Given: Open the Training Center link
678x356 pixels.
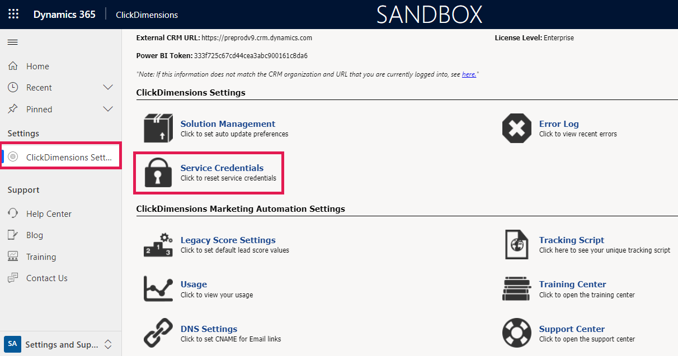Looking at the screenshot, I should point(572,284).
